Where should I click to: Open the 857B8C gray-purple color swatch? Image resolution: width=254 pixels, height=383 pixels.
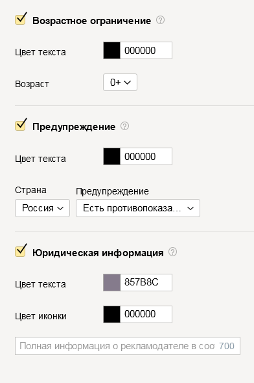click(111, 282)
